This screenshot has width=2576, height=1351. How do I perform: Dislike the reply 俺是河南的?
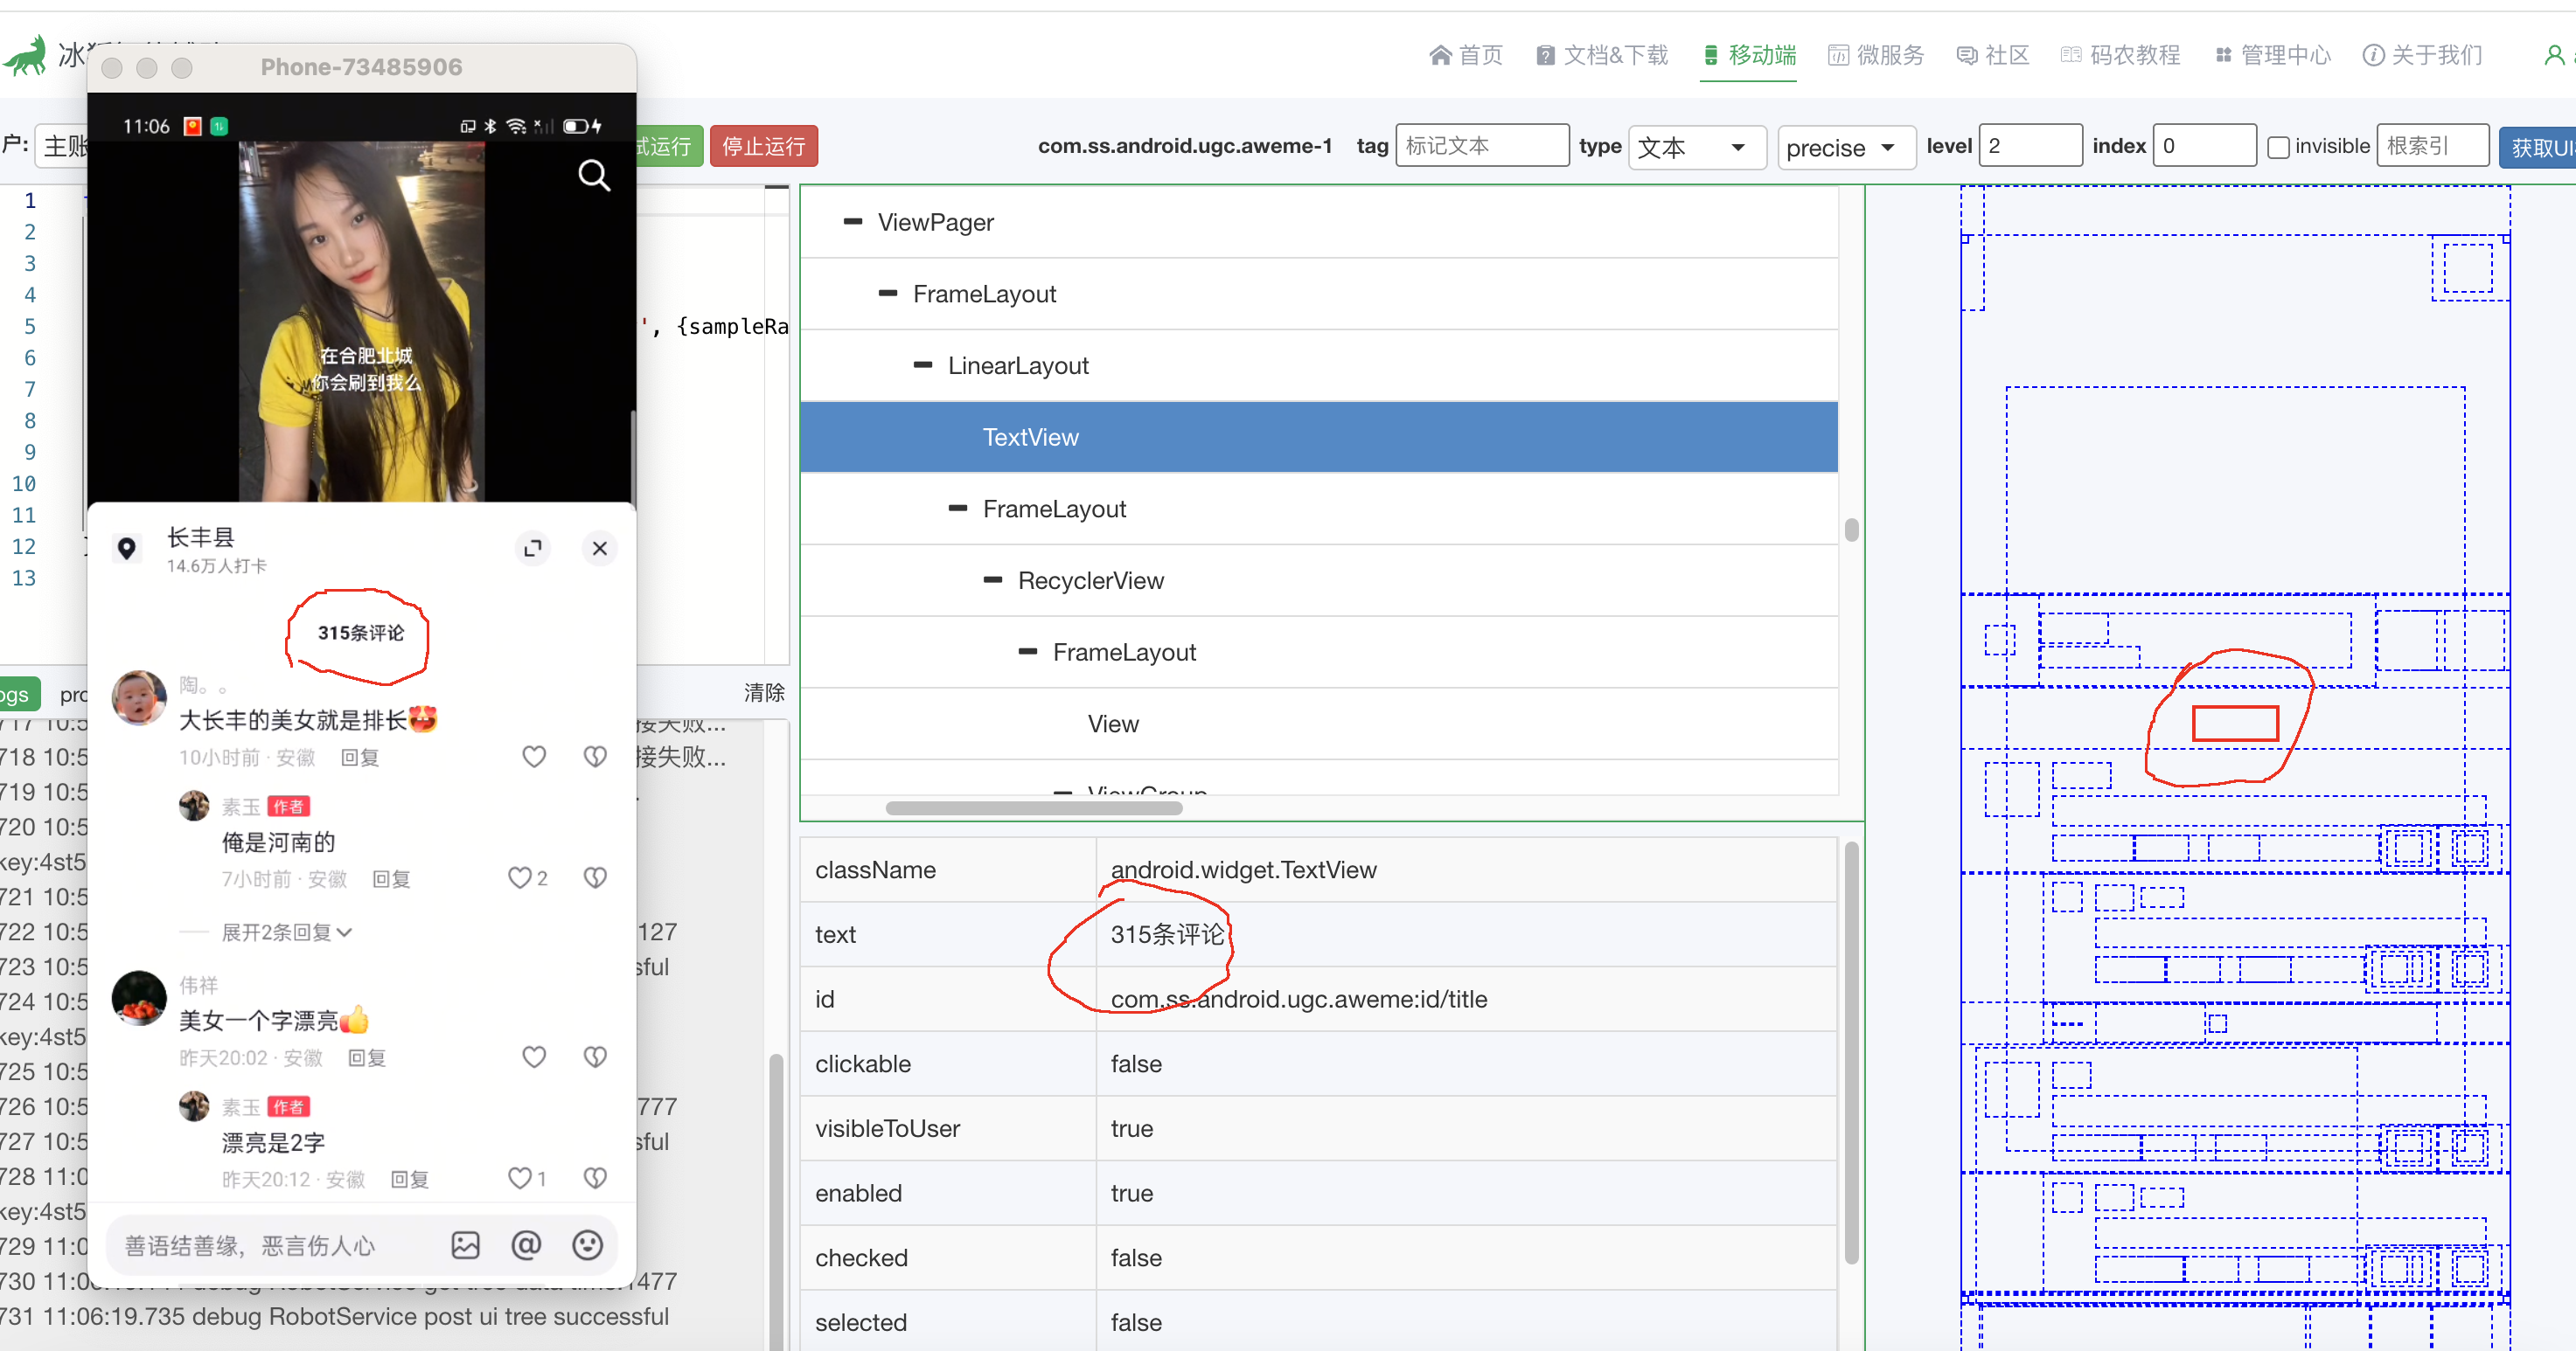(x=595, y=877)
